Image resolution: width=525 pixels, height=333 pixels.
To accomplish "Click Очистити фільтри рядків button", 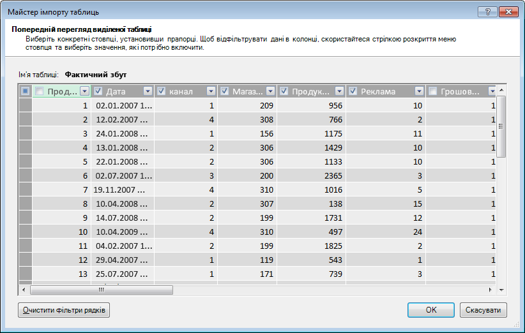I will point(64,310).
